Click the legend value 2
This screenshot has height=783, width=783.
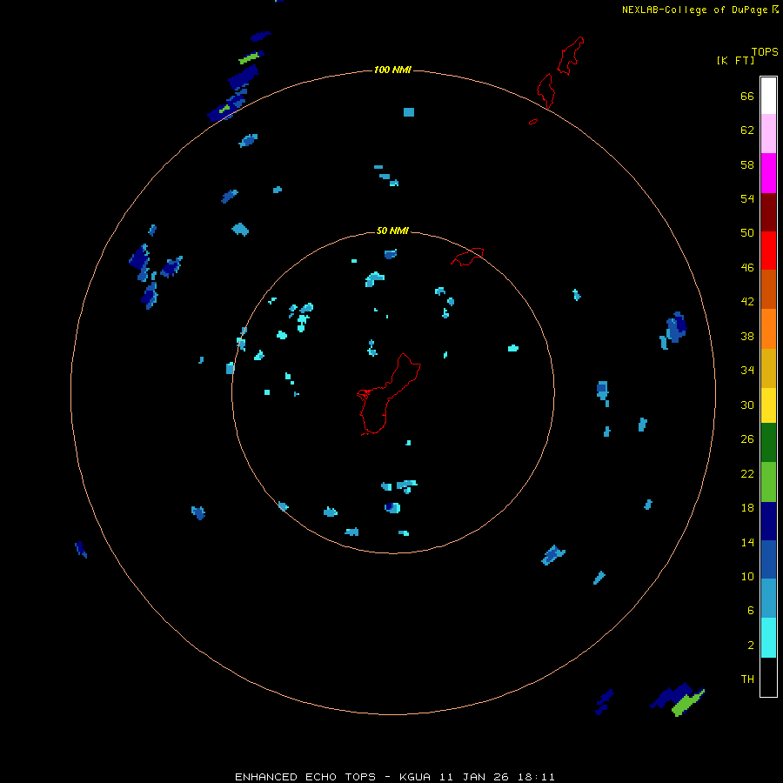click(751, 646)
